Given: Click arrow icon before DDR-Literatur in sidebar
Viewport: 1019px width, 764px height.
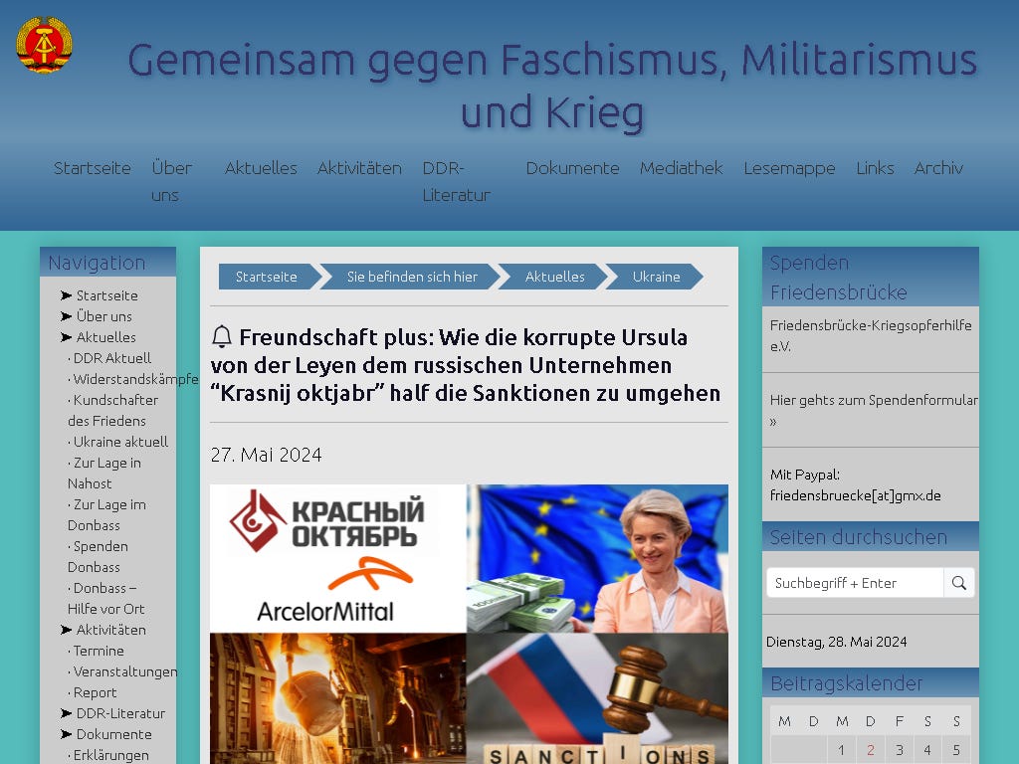Looking at the screenshot, I should tap(67, 713).
